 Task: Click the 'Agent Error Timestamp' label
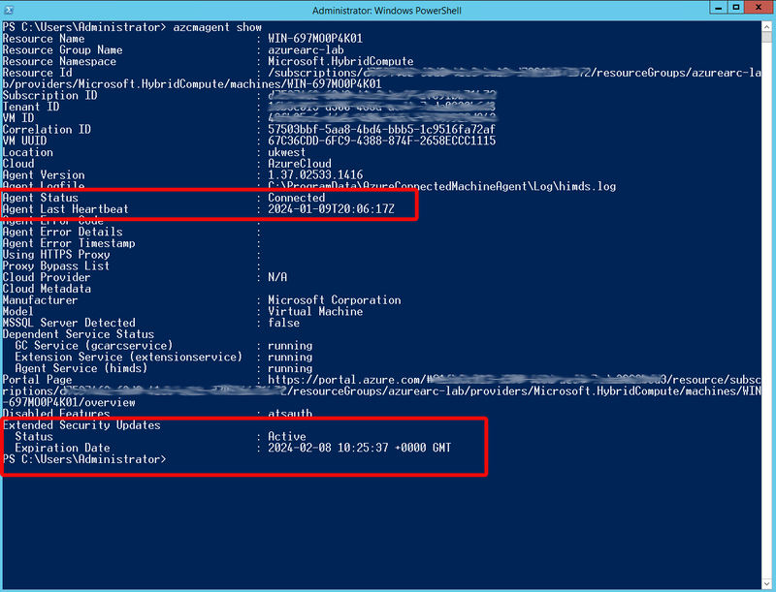click(x=69, y=243)
